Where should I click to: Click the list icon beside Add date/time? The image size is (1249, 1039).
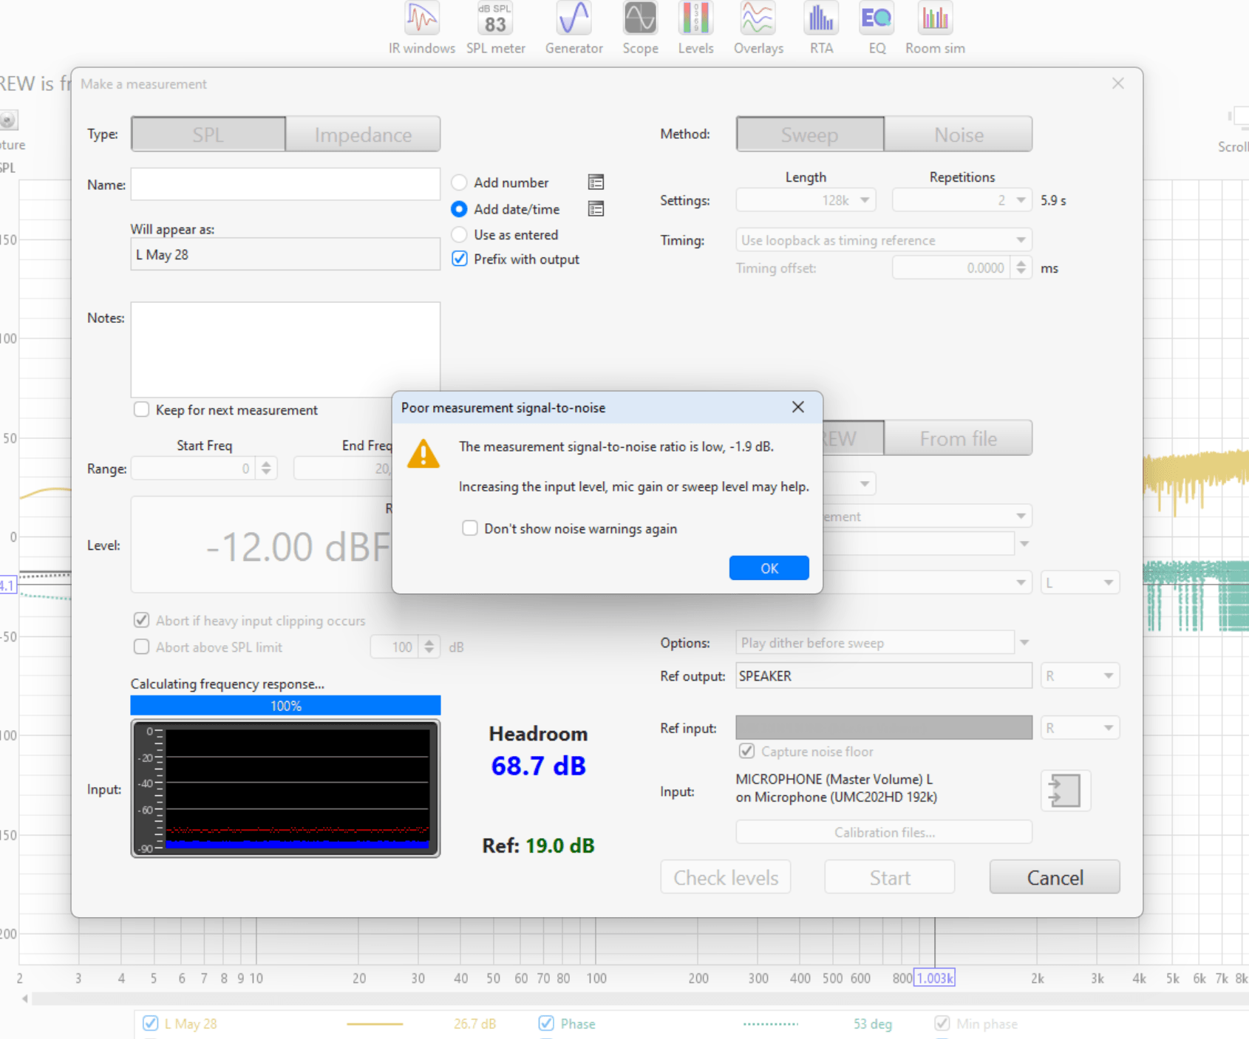coord(596,209)
